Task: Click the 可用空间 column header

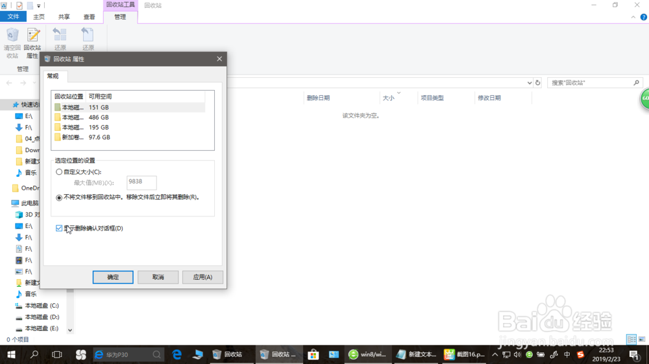Action: pyautogui.click(x=100, y=97)
